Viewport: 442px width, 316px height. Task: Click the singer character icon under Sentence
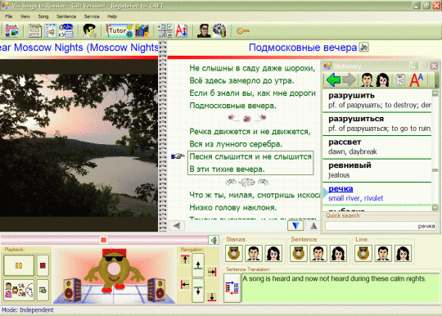(x=298, y=253)
